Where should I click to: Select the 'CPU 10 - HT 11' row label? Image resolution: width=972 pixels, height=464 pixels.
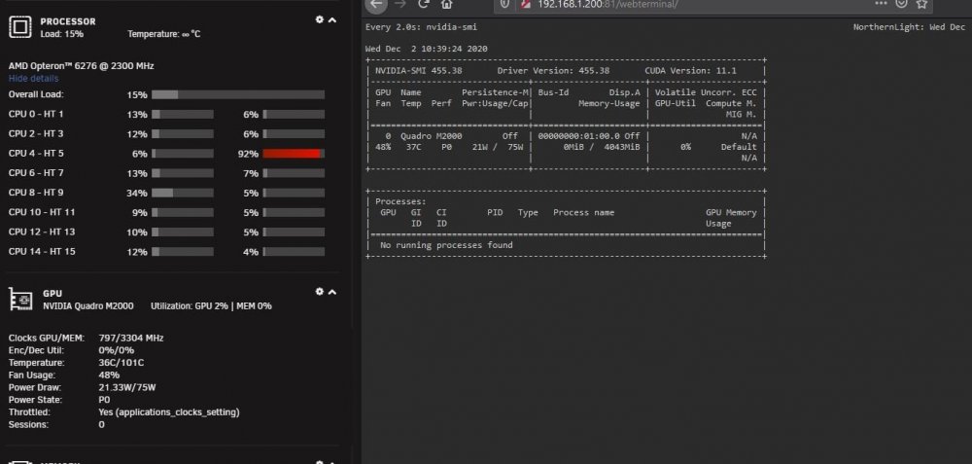point(42,212)
